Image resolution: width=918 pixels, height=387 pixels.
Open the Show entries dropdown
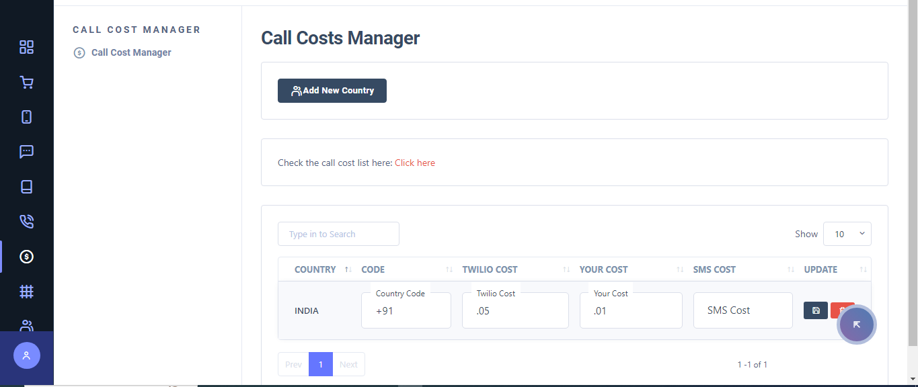(847, 233)
